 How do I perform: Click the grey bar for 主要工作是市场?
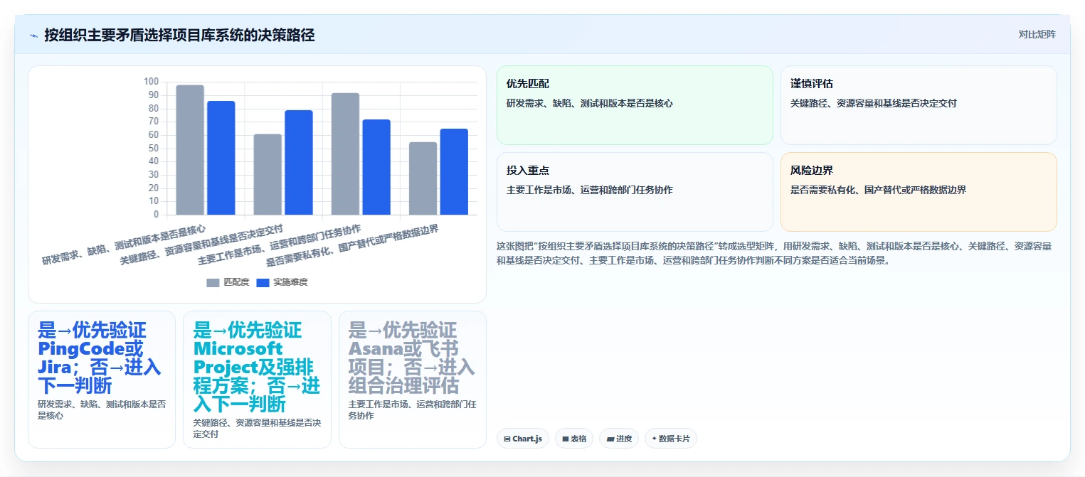click(x=345, y=154)
